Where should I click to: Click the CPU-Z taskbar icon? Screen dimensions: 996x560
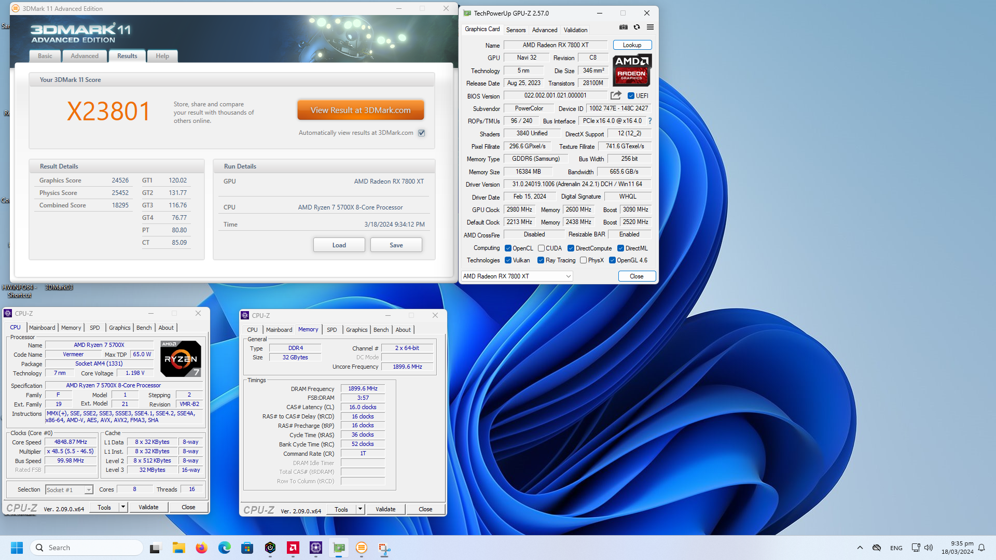coord(315,548)
